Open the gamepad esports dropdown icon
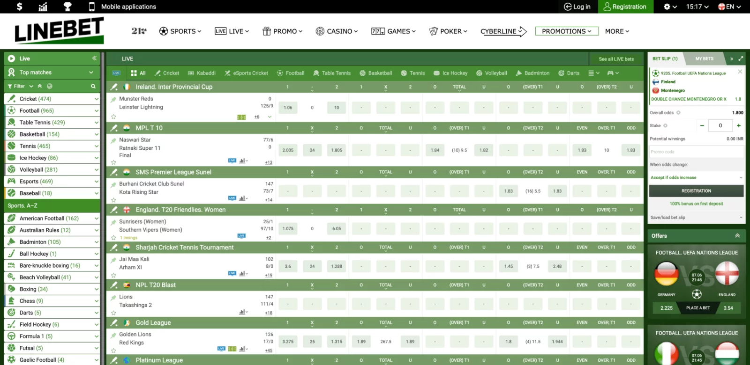Screen dimensions: 750x365 (x=613, y=73)
